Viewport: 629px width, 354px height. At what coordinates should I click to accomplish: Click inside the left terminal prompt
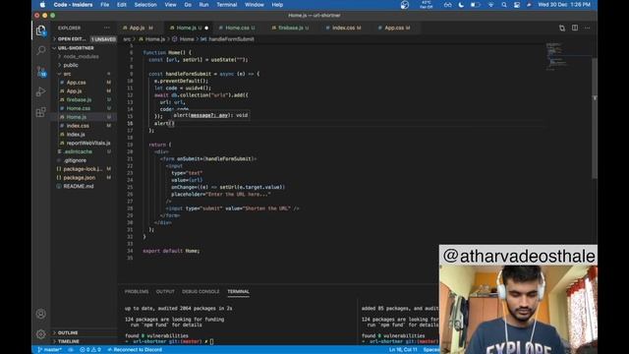click(x=211, y=341)
